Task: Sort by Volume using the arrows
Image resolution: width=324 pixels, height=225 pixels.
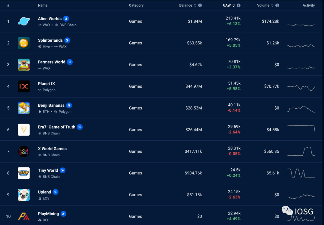Action: tap(272, 5)
